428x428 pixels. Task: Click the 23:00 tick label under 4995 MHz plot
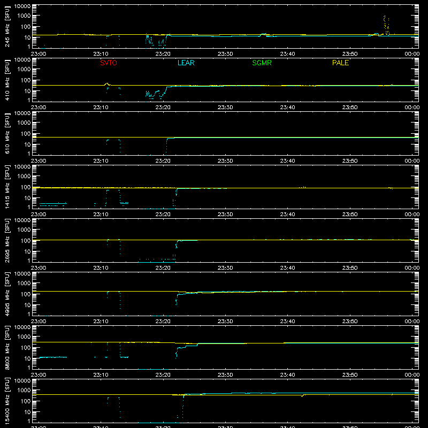[x=39, y=322]
